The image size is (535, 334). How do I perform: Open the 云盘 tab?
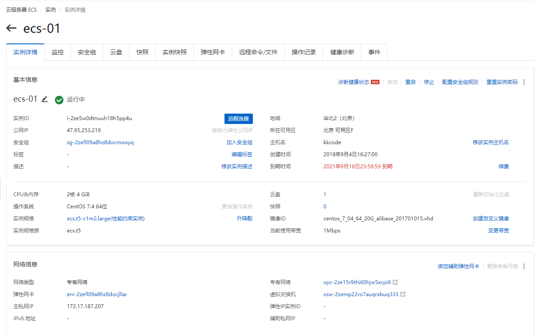pos(116,52)
